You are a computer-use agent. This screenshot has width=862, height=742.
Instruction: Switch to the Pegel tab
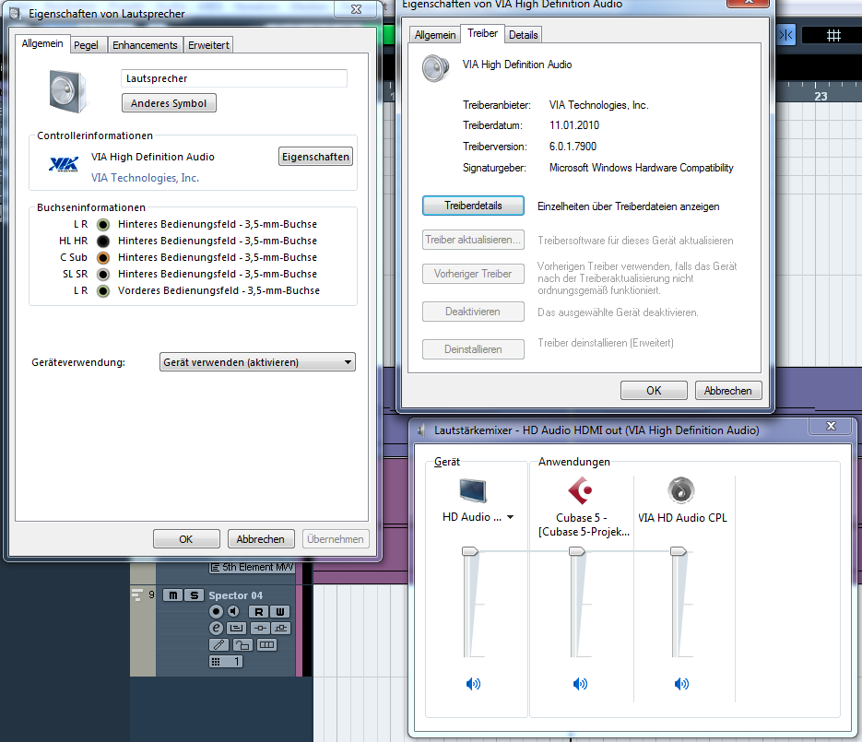click(x=87, y=45)
